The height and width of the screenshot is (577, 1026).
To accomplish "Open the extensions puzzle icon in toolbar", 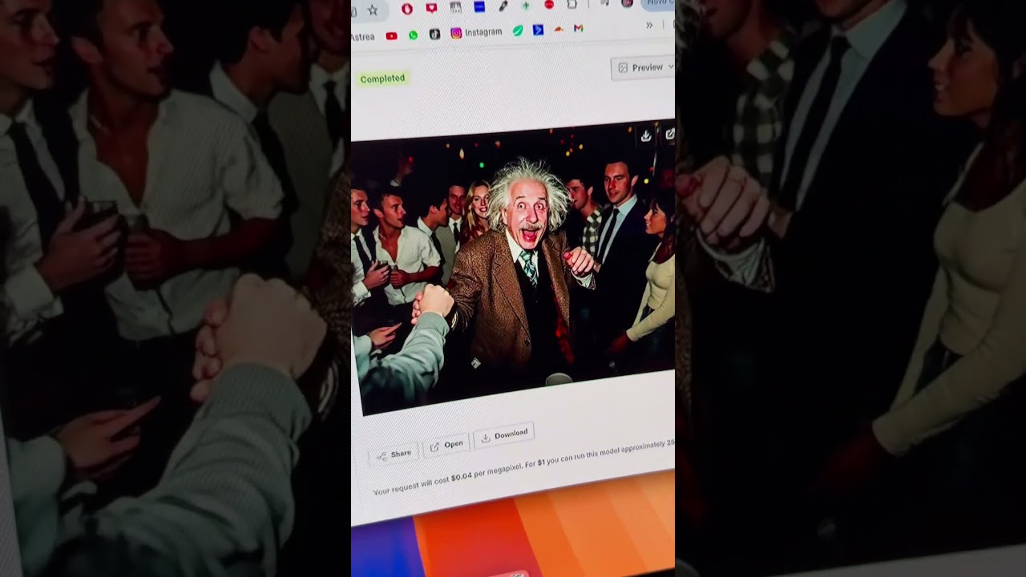I will pyautogui.click(x=572, y=4).
